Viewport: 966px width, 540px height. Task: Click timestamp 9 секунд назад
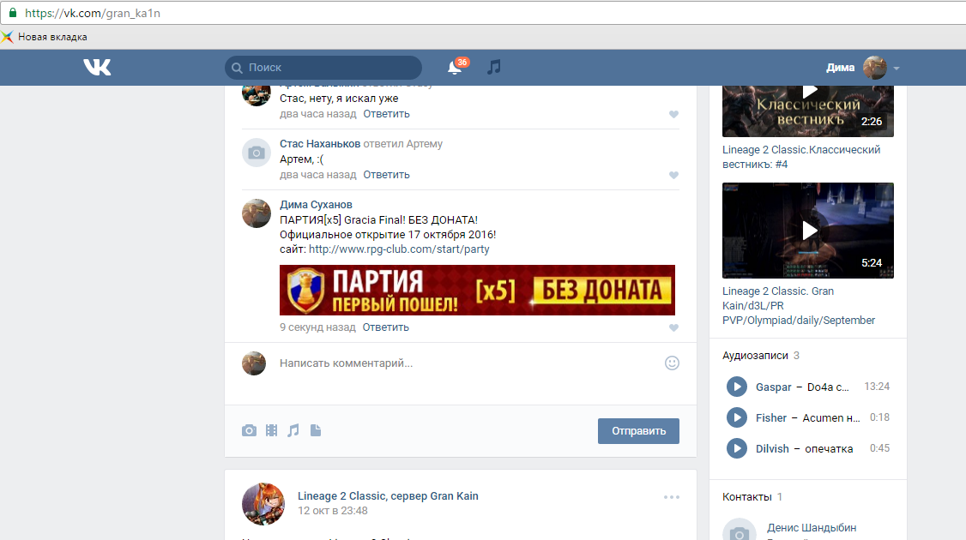[x=317, y=327]
